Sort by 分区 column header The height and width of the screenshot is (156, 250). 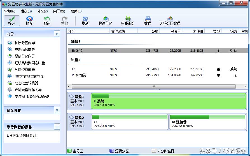point(88,31)
